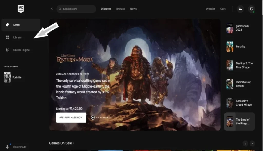Click the gamescom 2023 label
This screenshot has height=151, width=263.
coord(242,28)
